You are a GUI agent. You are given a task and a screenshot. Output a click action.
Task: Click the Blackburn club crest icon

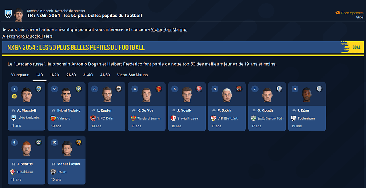[13, 172]
